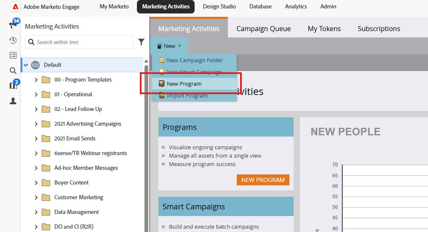Click the Default workspace globe icon
This screenshot has height=232, width=428.
(35, 65)
